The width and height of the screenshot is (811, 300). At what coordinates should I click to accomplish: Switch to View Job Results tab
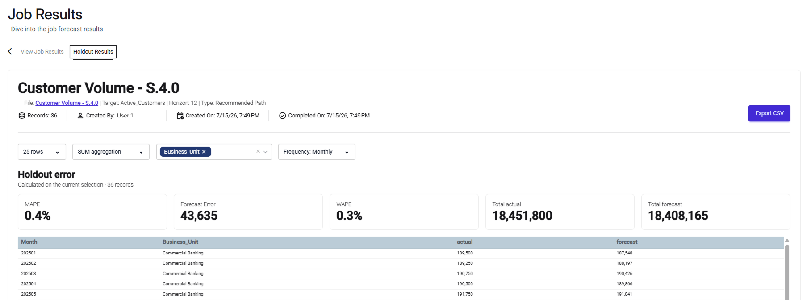point(42,52)
